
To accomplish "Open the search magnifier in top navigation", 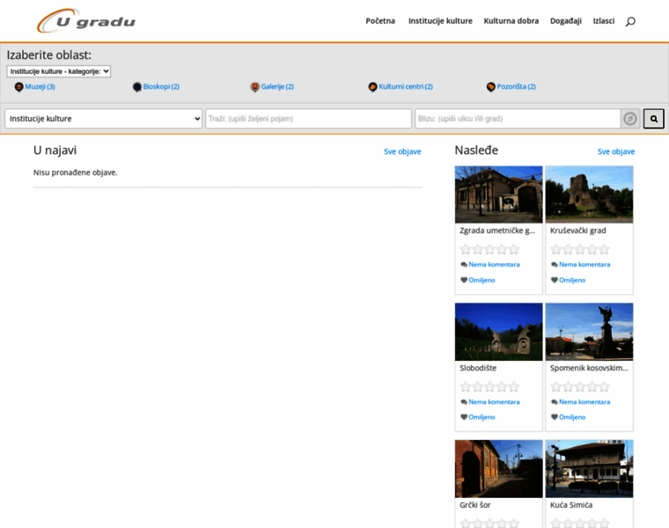I will pos(630,21).
